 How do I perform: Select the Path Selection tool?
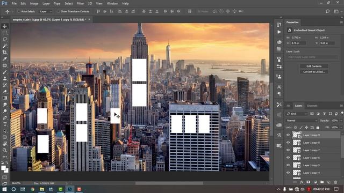point(5,131)
